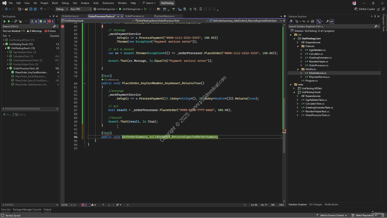Open the Extensions menu
The width and height of the screenshot is (387, 218).
coord(108,3)
